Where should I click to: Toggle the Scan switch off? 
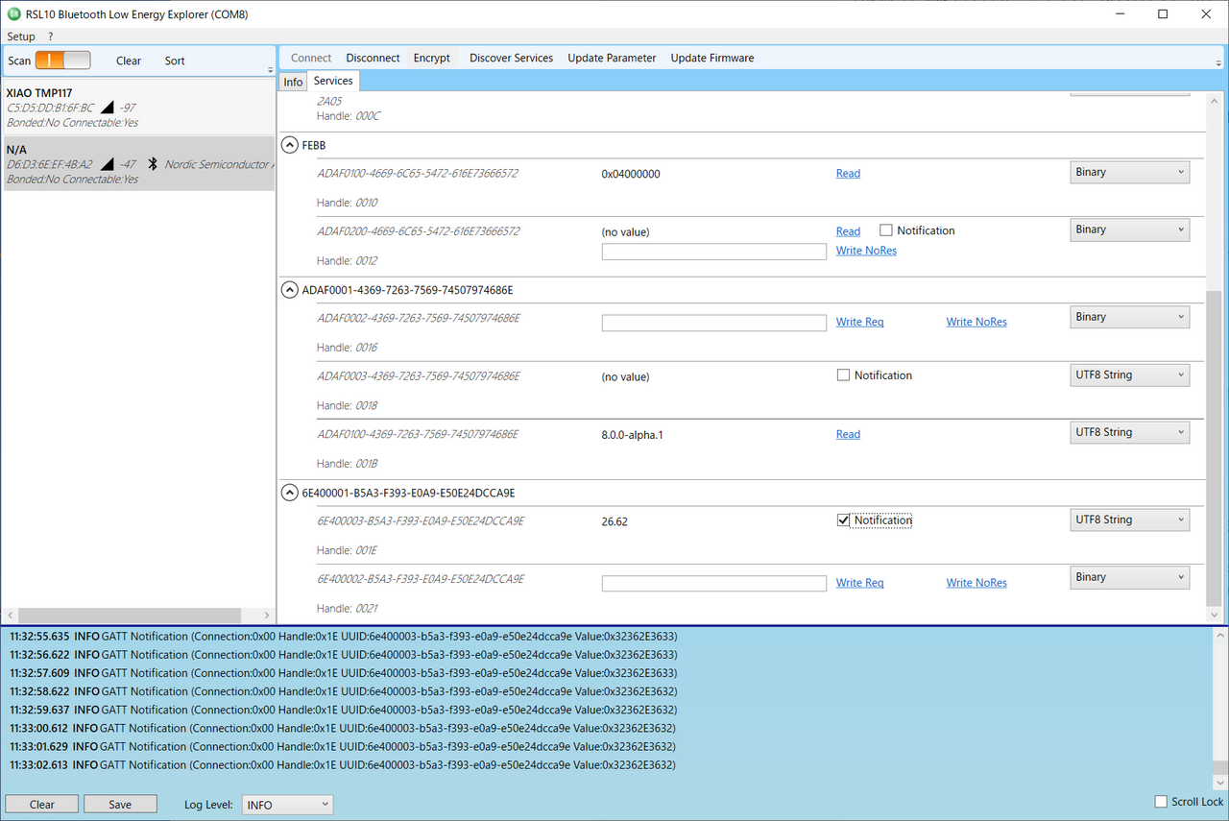point(62,60)
